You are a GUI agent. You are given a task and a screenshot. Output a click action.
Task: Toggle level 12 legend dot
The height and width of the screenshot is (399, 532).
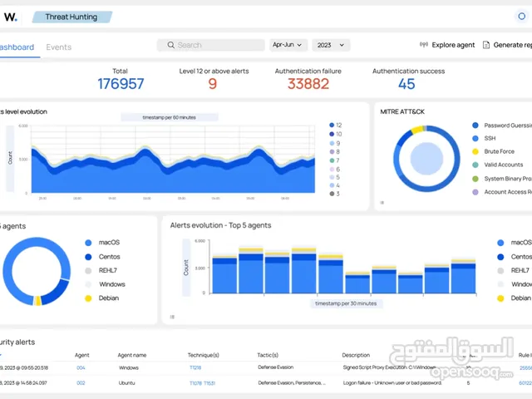click(332, 126)
